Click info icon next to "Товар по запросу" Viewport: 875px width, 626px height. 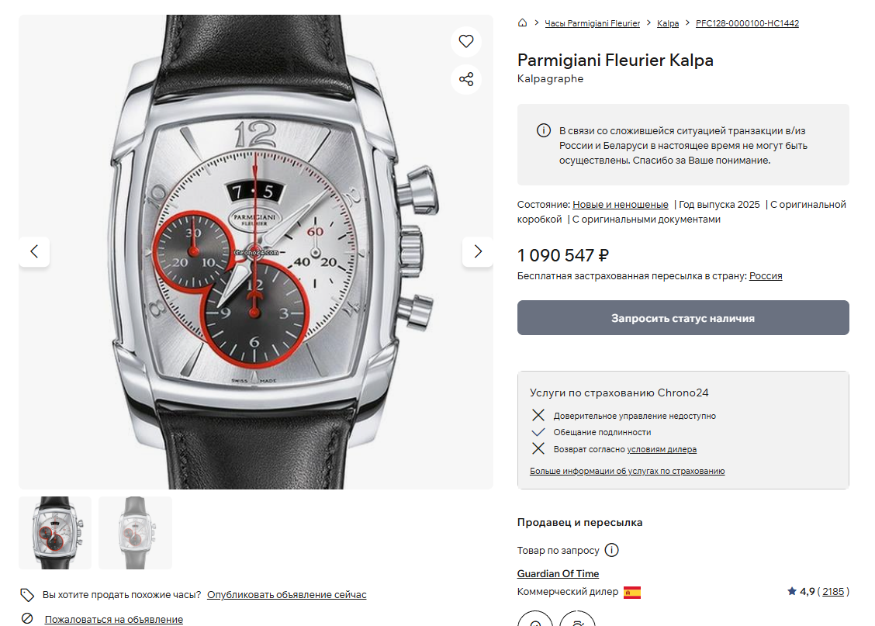click(x=611, y=550)
